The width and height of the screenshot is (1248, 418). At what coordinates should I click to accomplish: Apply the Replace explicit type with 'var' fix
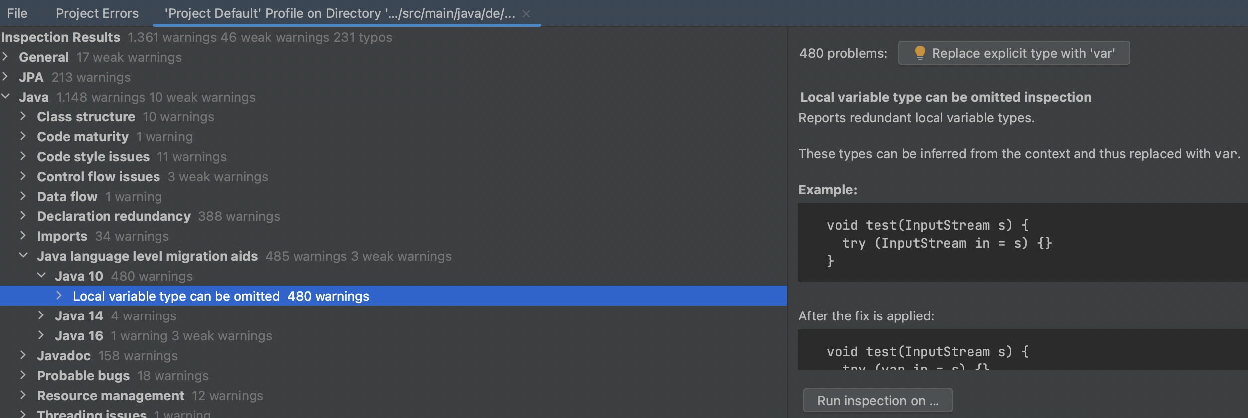(1014, 52)
